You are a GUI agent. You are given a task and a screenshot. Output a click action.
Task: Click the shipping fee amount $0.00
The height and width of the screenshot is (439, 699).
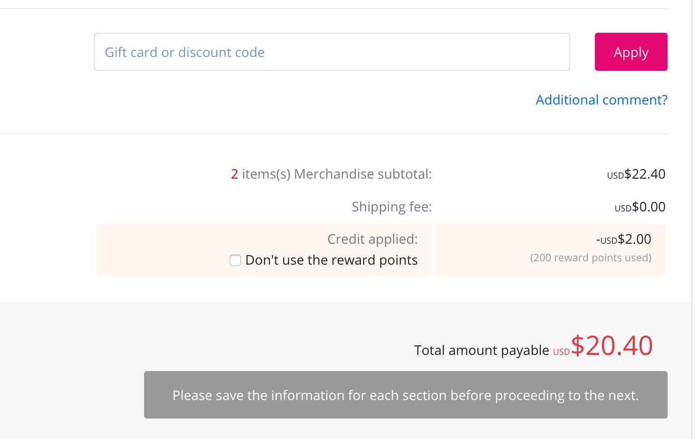pyautogui.click(x=649, y=207)
